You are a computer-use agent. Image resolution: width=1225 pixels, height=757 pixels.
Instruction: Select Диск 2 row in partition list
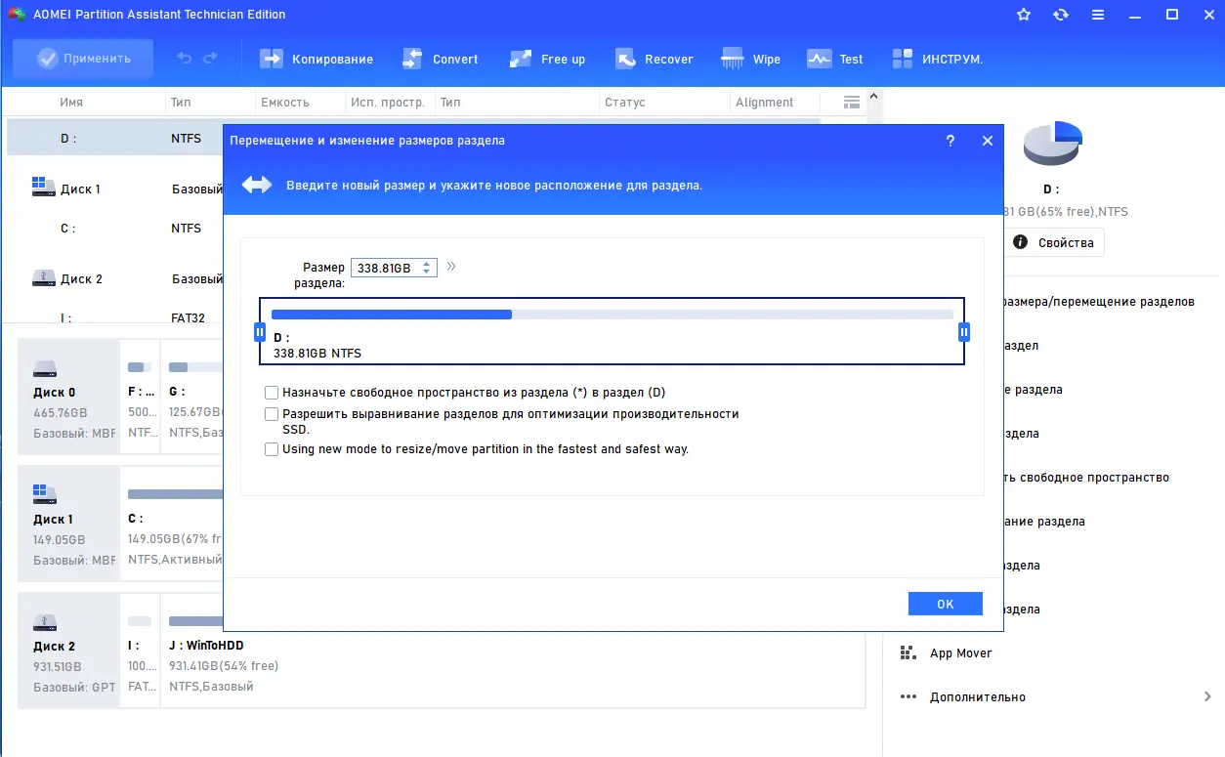[115, 278]
